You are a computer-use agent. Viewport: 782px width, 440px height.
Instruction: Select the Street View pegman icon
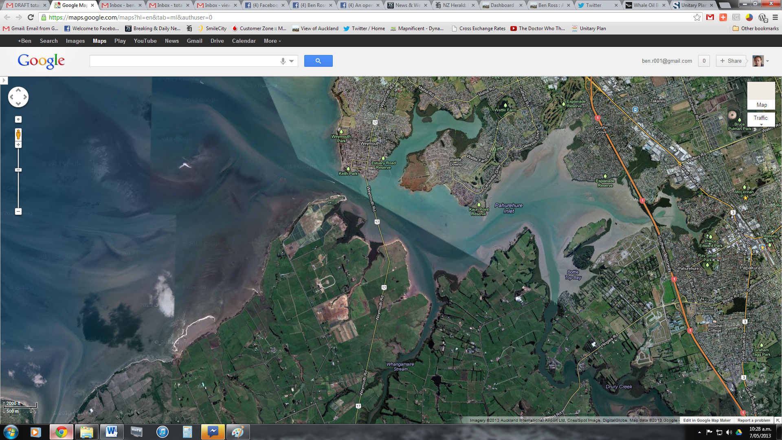pyautogui.click(x=18, y=134)
